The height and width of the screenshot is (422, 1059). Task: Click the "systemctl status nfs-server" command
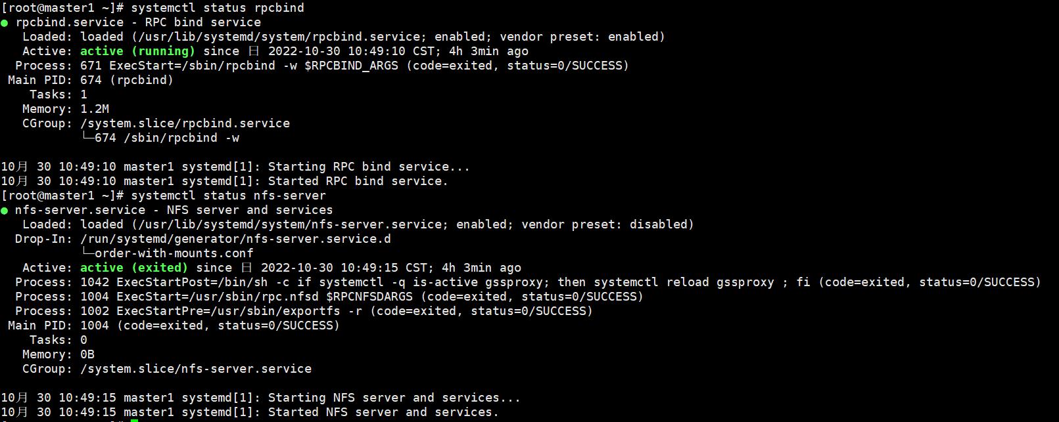(228, 196)
